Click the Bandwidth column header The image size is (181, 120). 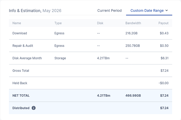pos(133,23)
